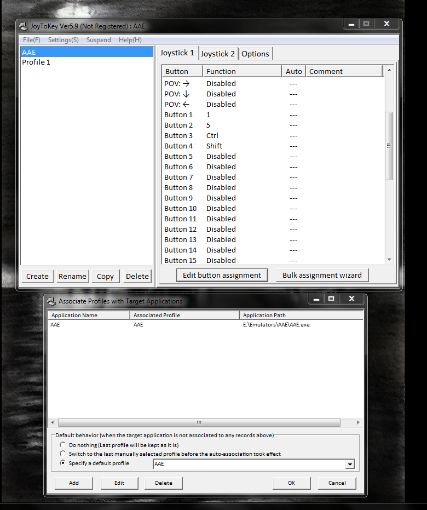Switch to the Joystick 1 tab

pyautogui.click(x=177, y=53)
